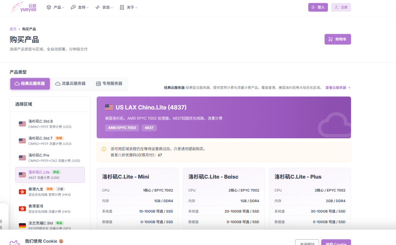396x245 pixels.
Task: Click the 热销 badge on 洛杉矶C.Std.T
Action: tap(59, 138)
